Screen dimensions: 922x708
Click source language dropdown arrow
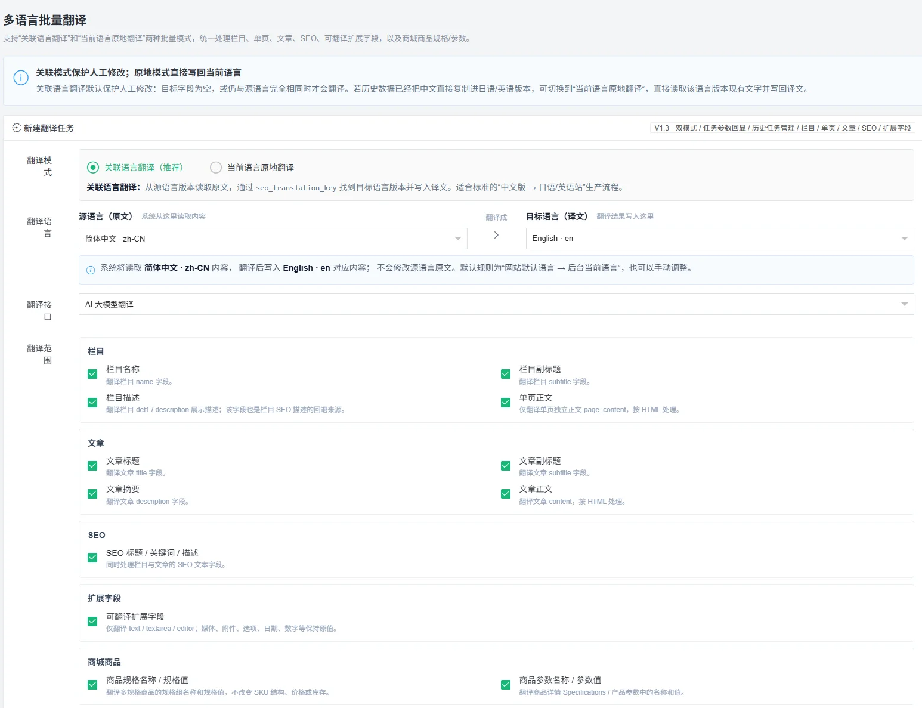pyautogui.click(x=458, y=239)
